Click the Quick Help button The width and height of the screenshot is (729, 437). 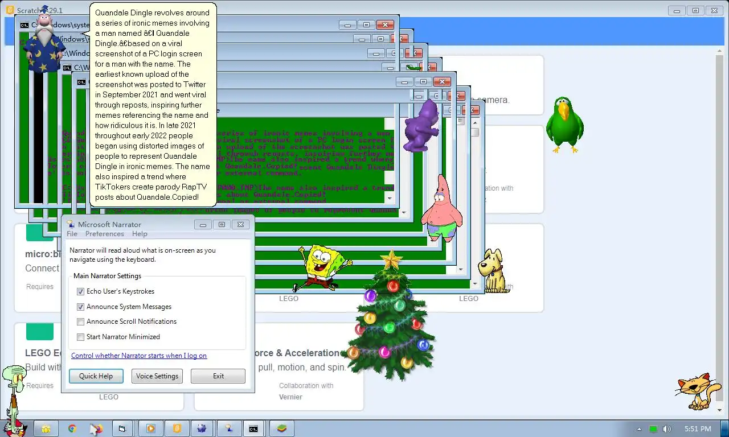[96, 376]
